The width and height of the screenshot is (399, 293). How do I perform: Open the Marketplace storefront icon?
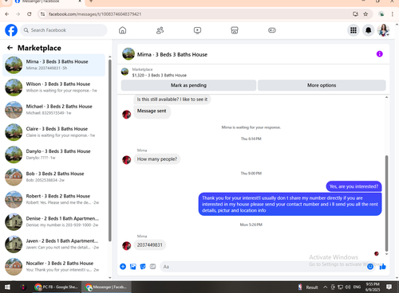point(235,30)
